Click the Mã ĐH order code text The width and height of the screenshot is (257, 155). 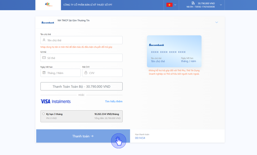tap(200, 7)
